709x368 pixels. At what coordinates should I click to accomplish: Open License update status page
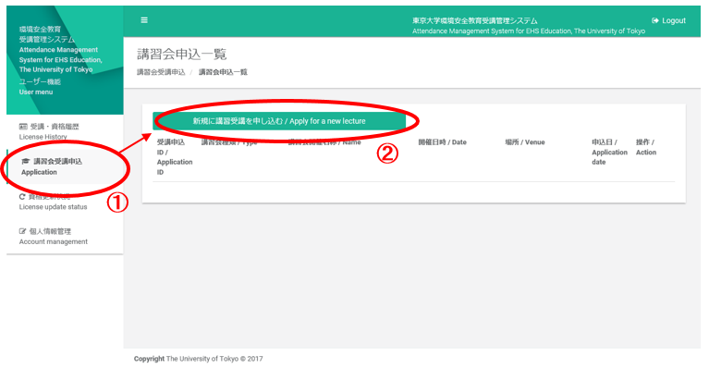53,202
